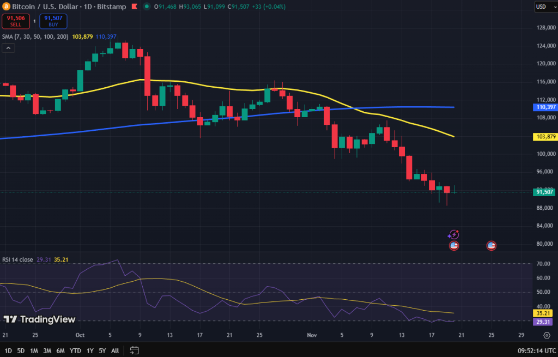The height and width of the screenshot is (357, 558).
Task: Select the 5Y time range
Action: pyautogui.click(x=102, y=350)
